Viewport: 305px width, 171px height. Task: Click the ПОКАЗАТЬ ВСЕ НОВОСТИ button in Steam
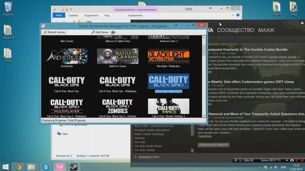213,145
